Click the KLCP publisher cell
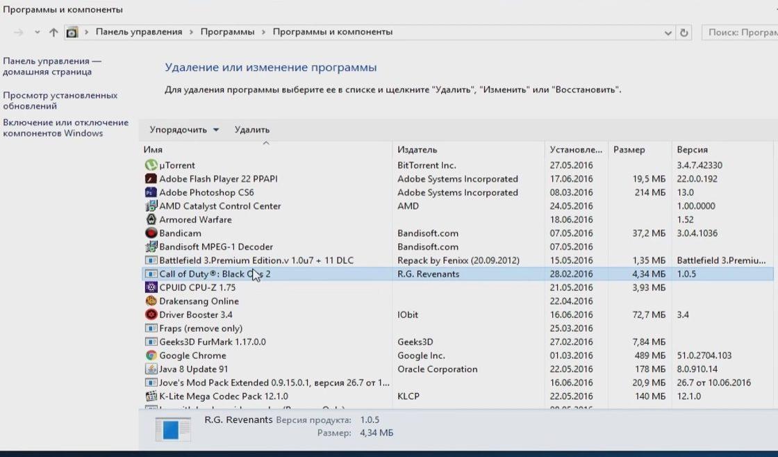The image size is (778, 457). (x=408, y=397)
